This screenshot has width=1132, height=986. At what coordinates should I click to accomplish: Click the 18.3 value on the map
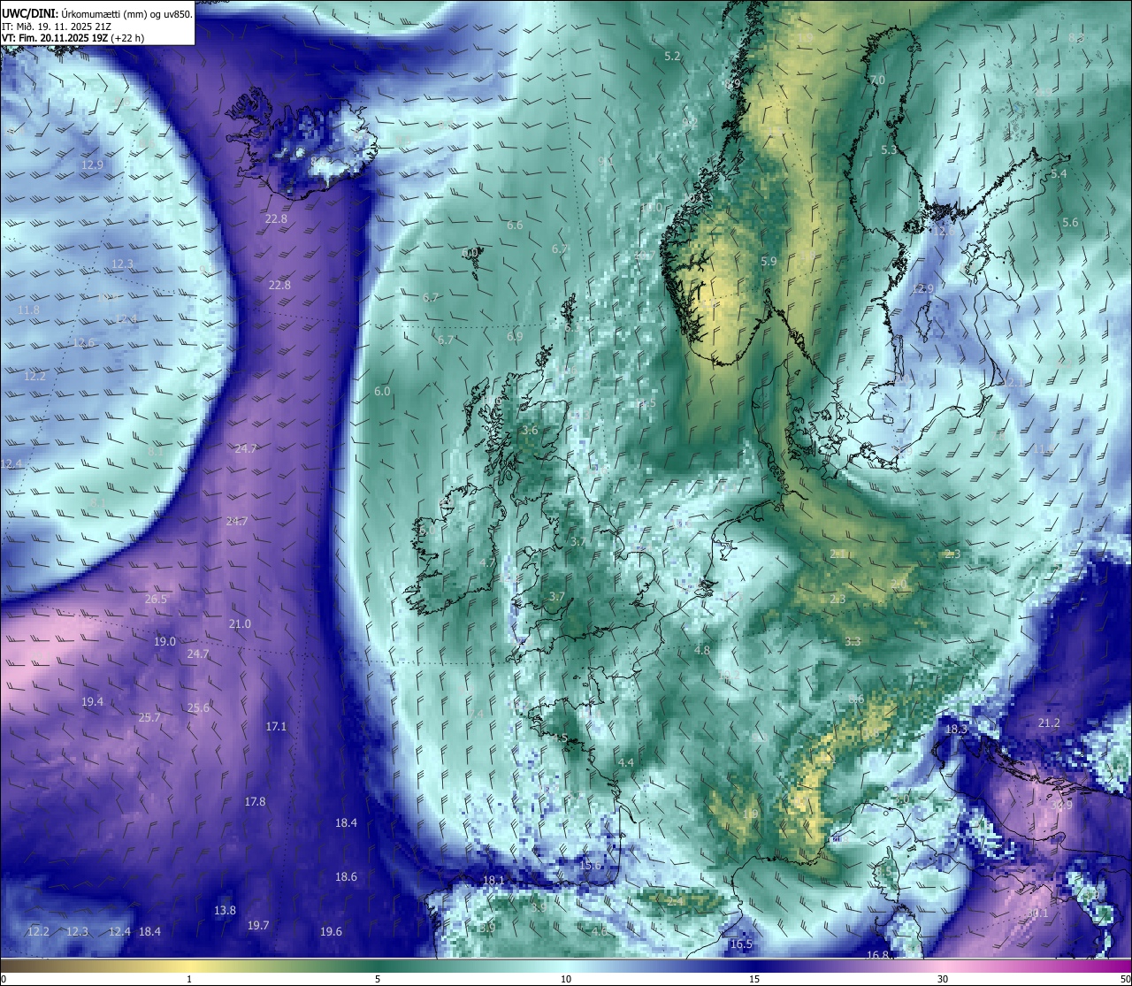click(956, 730)
